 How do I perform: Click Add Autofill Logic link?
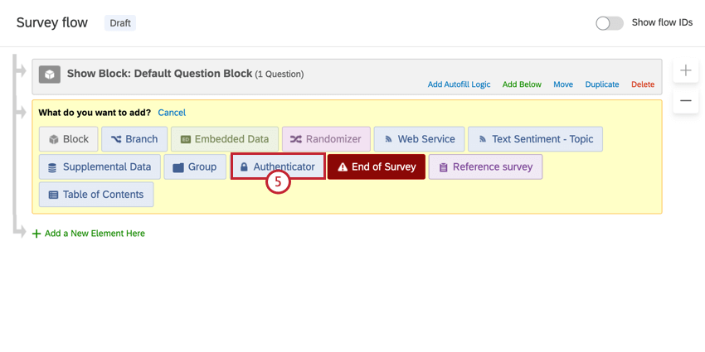tap(459, 84)
